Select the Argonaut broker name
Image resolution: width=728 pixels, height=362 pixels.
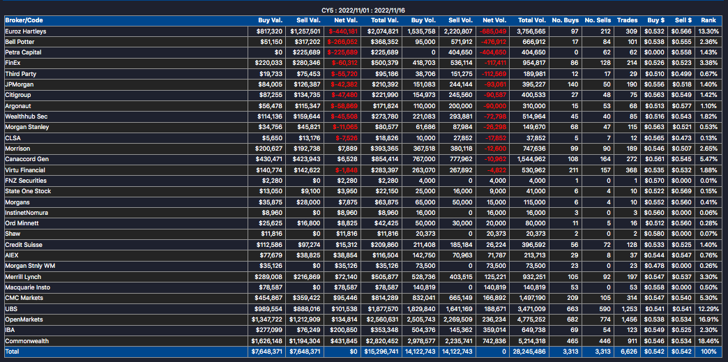coord(17,106)
